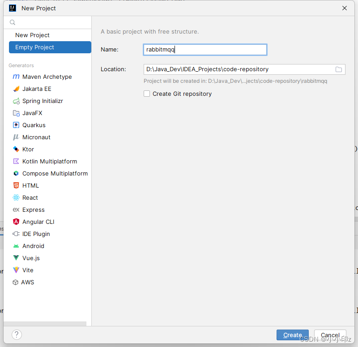The image size is (358, 347).
Task: Select Empty Project in the generator list
Action: 35,47
